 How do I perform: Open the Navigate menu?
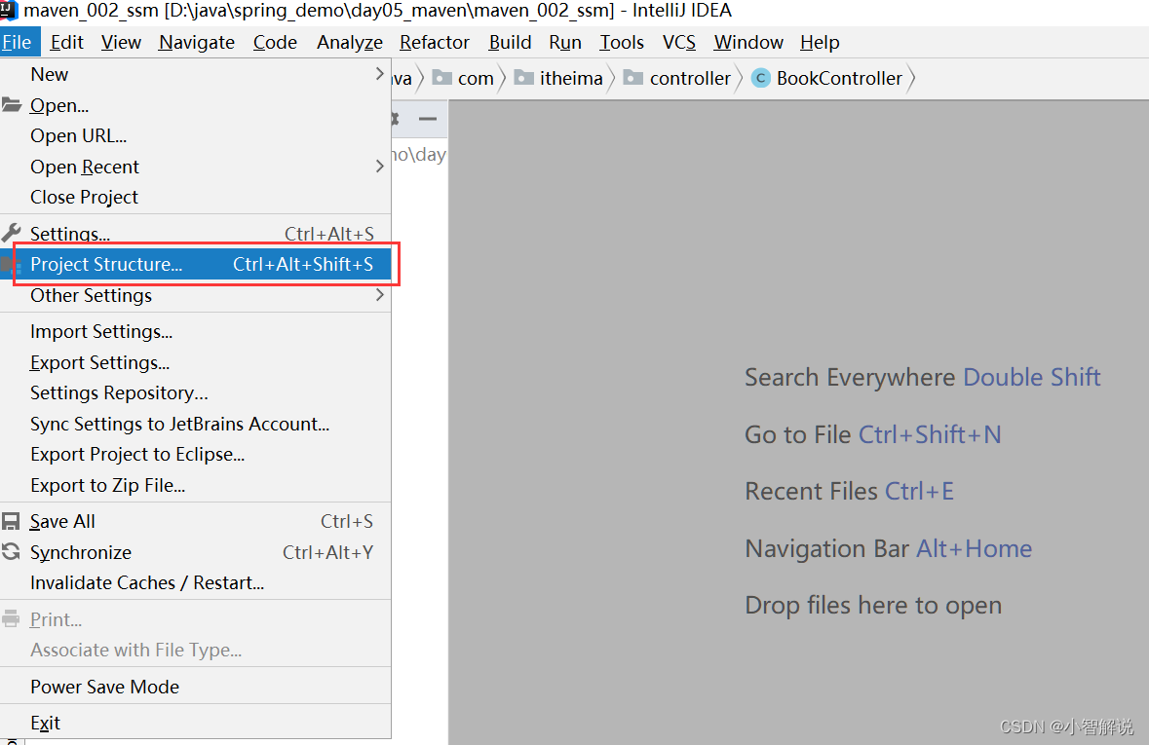point(197,43)
